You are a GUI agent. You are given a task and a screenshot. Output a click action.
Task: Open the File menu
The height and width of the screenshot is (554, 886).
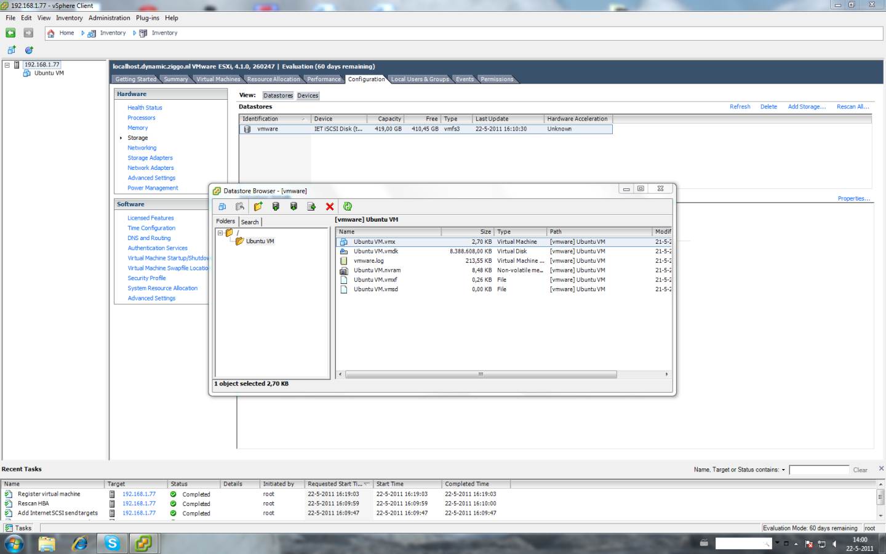(10, 18)
